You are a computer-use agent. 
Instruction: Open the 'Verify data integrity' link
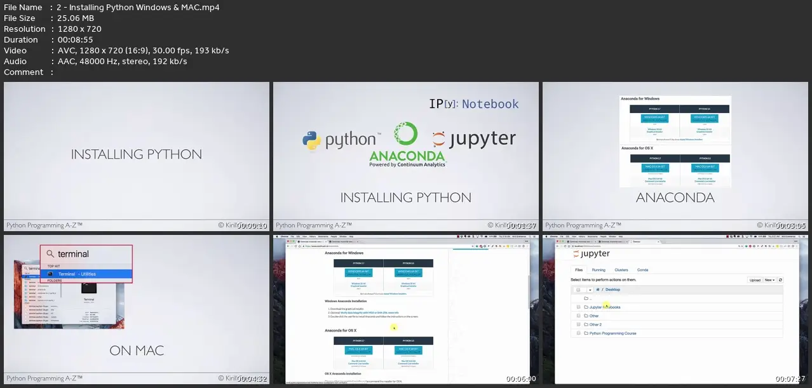tap(369, 312)
